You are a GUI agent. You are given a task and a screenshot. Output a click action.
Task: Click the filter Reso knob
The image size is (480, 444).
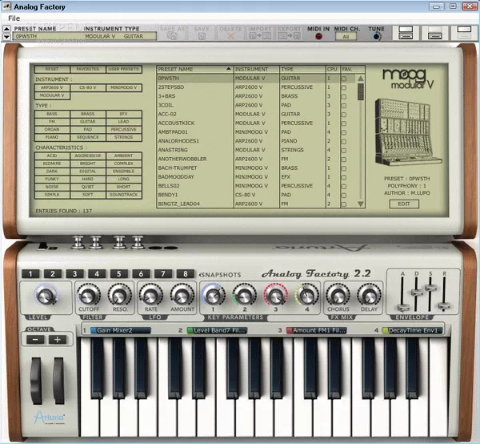[120, 296]
